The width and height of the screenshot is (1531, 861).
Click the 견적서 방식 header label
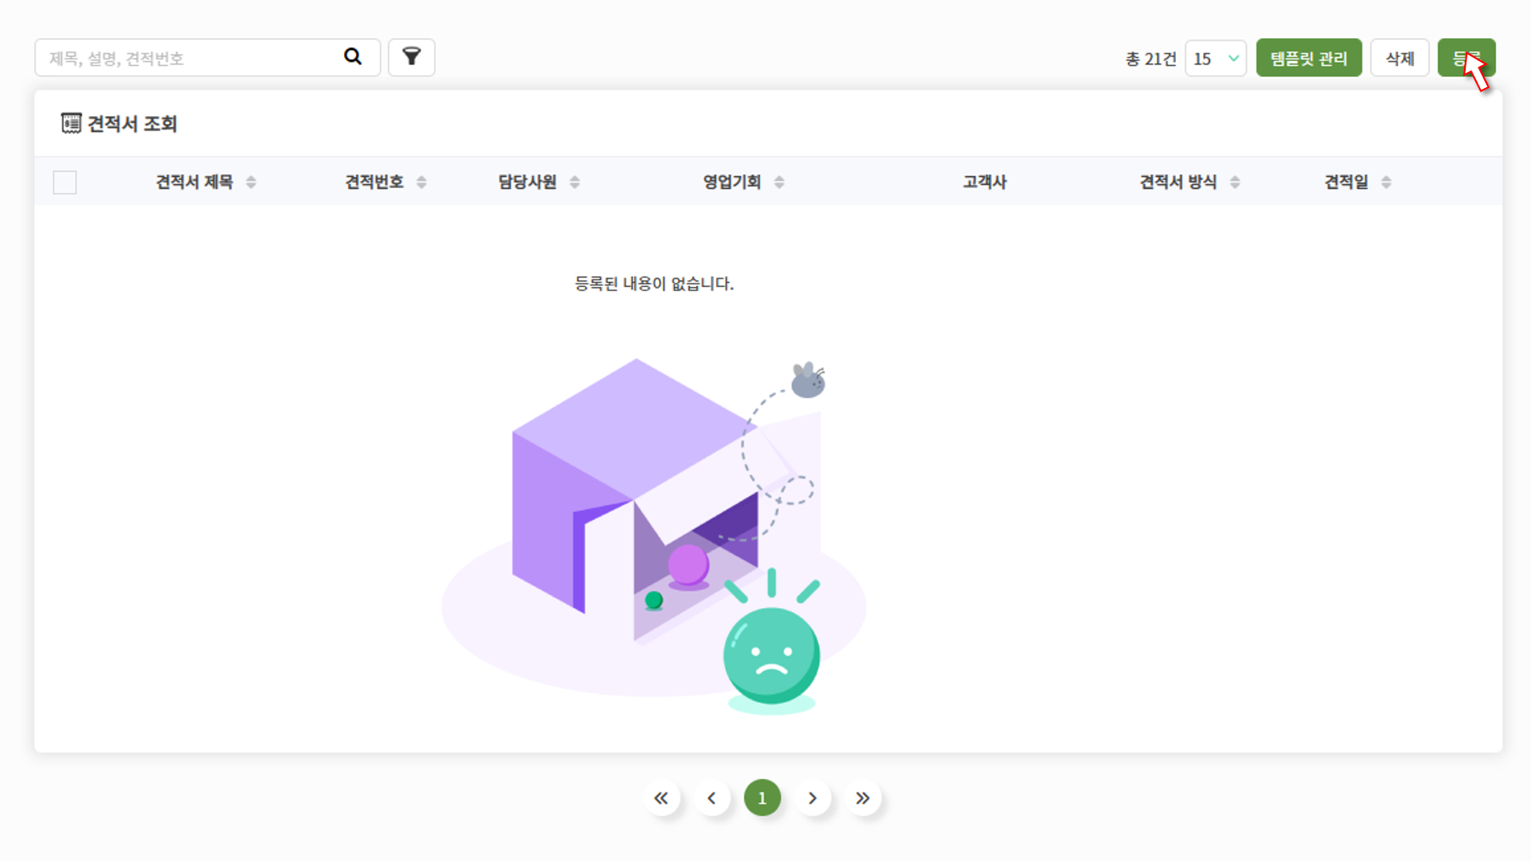1178,182
